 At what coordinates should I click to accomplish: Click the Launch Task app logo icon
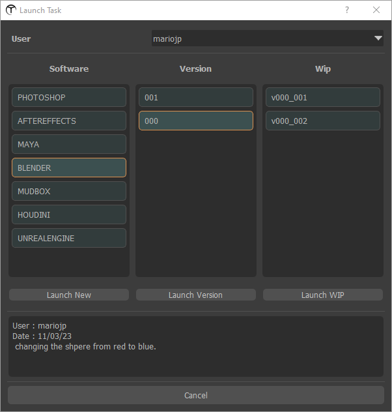(x=10, y=10)
